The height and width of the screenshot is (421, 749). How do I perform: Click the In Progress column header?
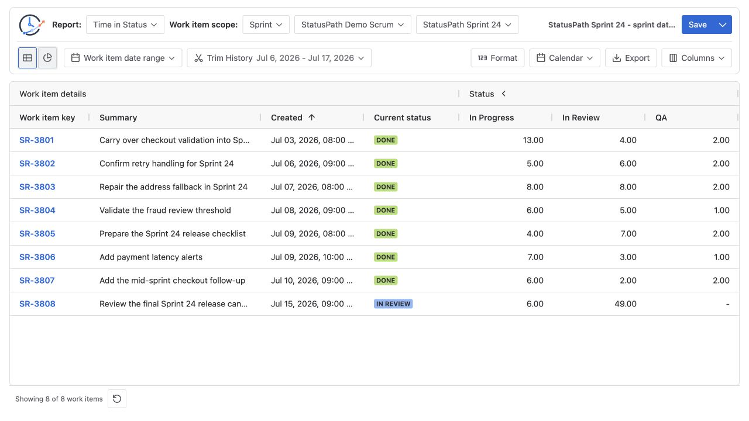click(492, 118)
